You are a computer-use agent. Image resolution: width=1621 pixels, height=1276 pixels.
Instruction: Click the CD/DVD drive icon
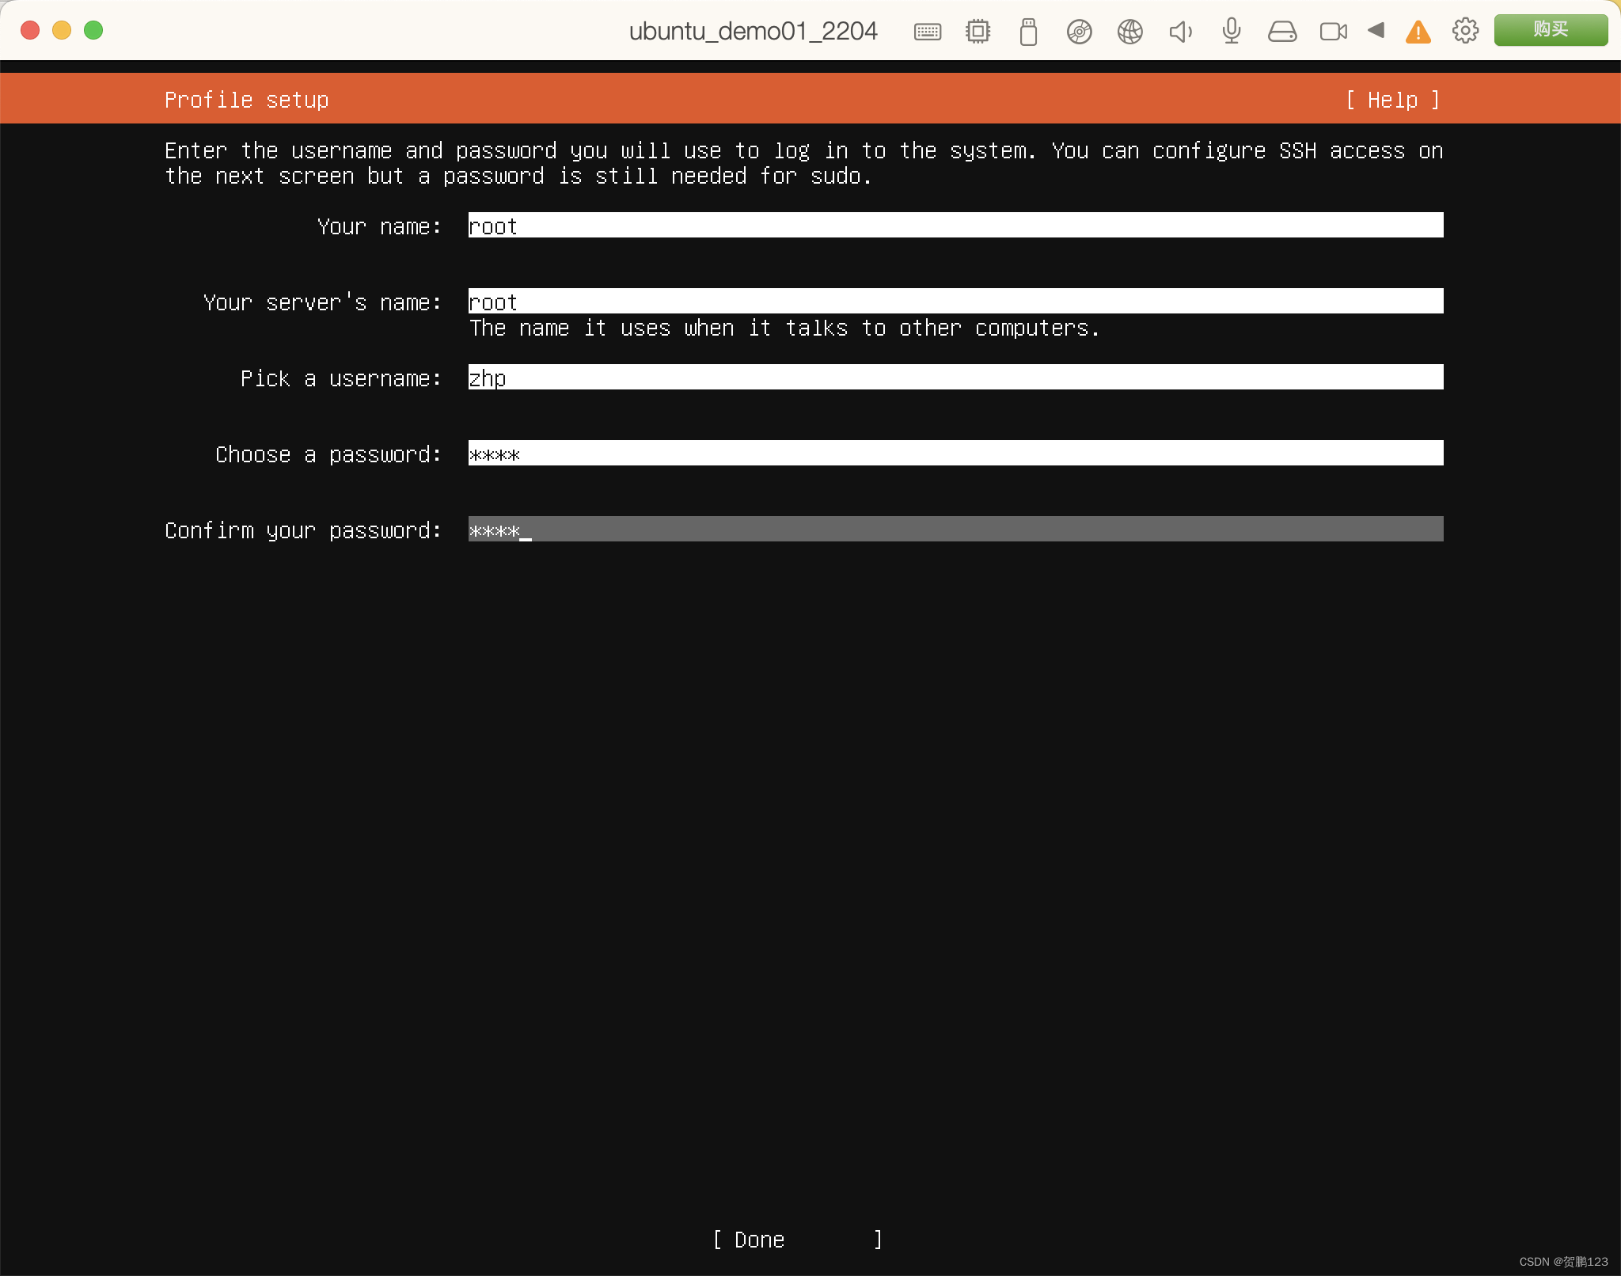[1079, 30]
